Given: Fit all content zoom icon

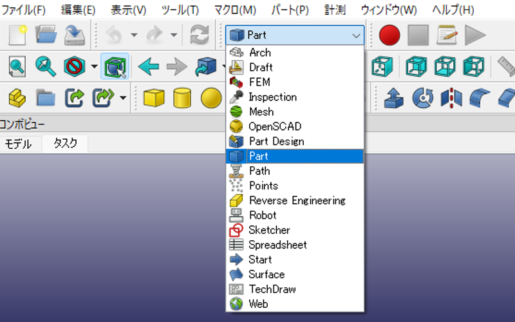Looking at the screenshot, I should pyautogui.click(x=17, y=67).
